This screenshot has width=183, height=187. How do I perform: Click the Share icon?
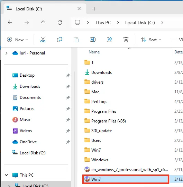[x=109, y=40]
